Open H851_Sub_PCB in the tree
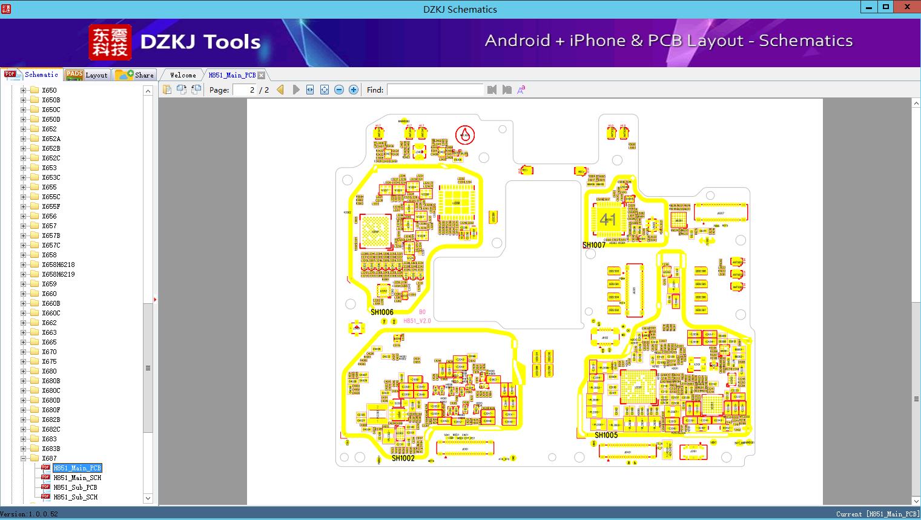 [75, 487]
